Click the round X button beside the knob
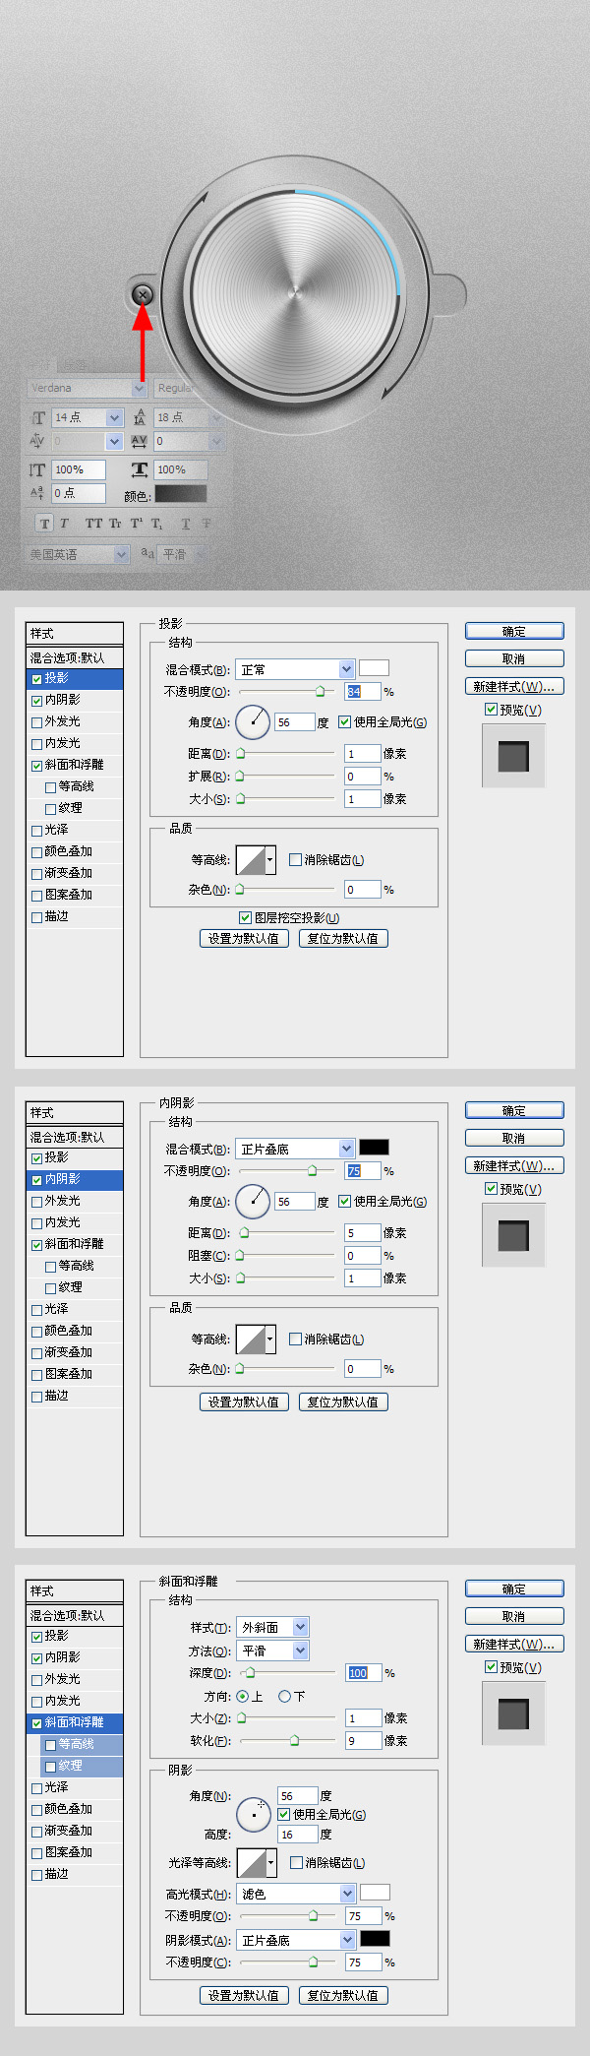Image resolution: width=590 pixels, height=2056 pixels. [143, 294]
